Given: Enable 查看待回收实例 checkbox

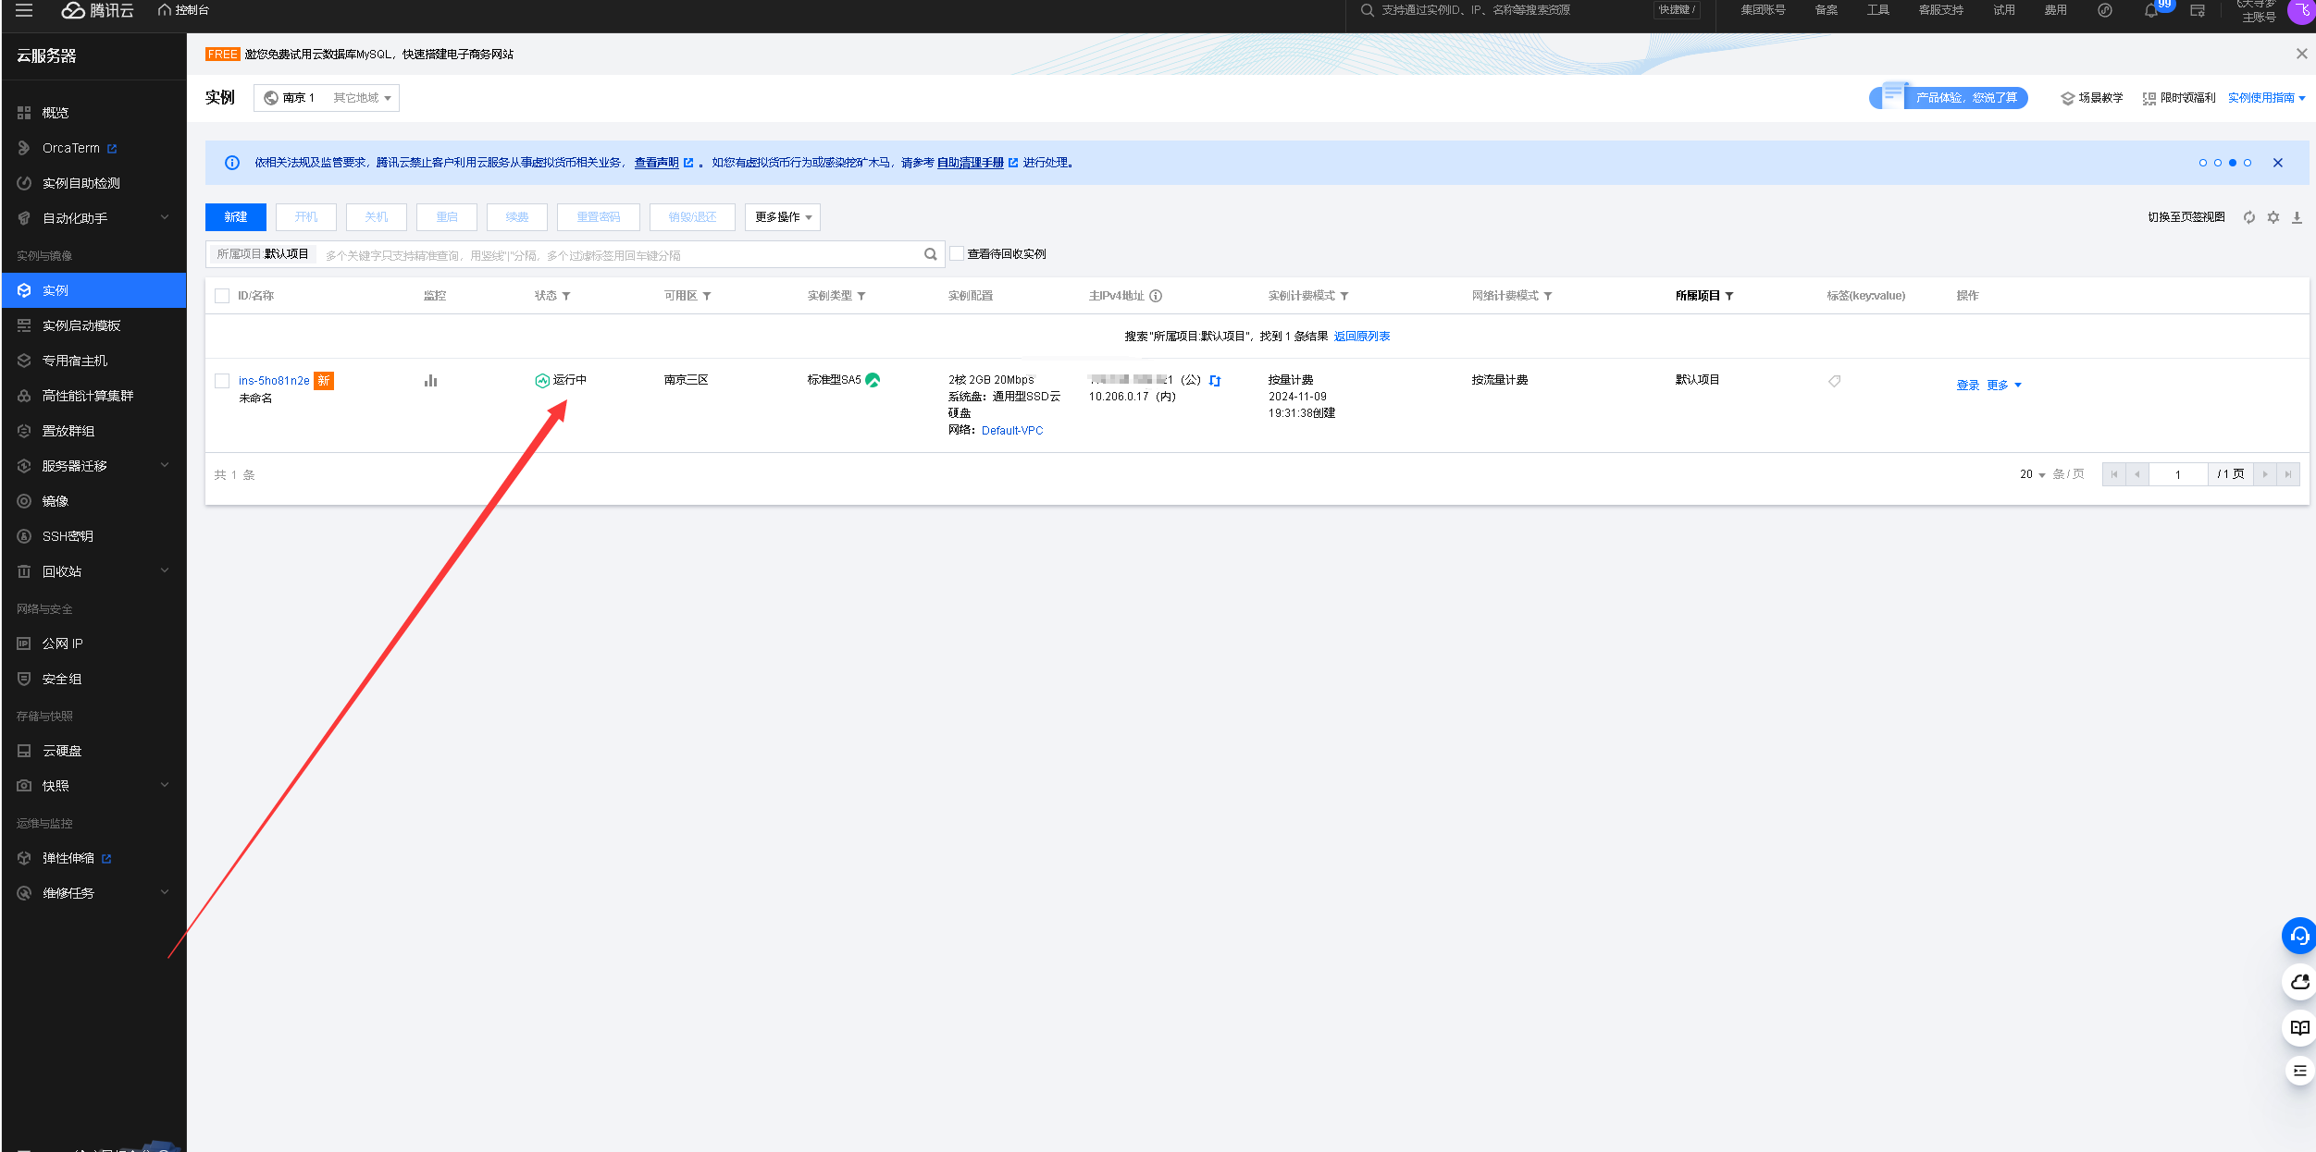Looking at the screenshot, I should point(958,254).
